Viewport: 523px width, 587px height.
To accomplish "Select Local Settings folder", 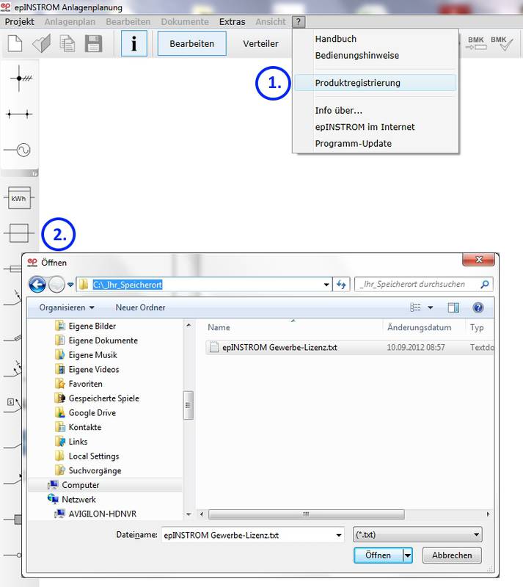I will point(94,456).
